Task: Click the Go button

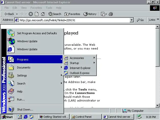Action: 140,20
